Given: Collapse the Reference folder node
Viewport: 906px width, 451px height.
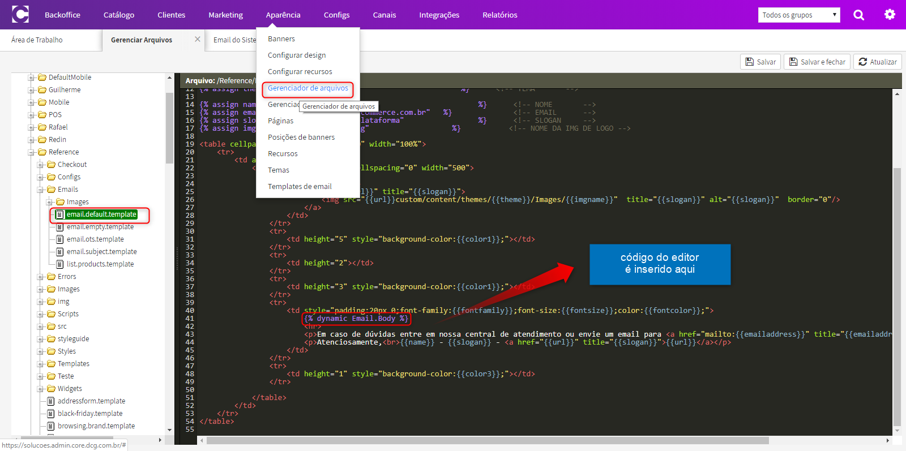Looking at the screenshot, I should 32,152.
